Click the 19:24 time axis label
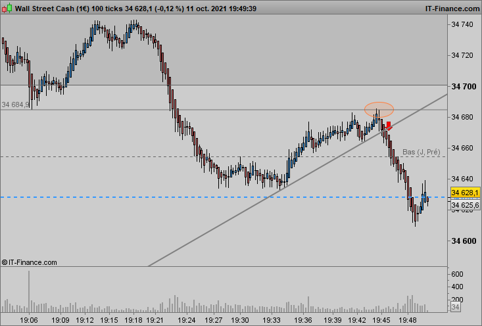This screenshot has width=482, height=326. tap(186, 320)
